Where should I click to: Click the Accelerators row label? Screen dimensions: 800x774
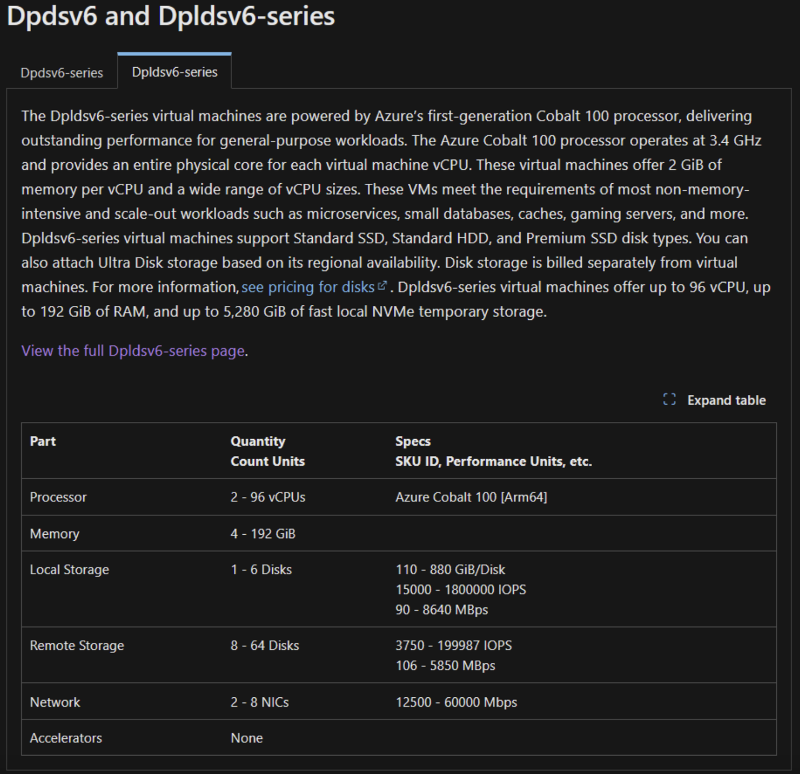pyautogui.click(x=66, y=738)
